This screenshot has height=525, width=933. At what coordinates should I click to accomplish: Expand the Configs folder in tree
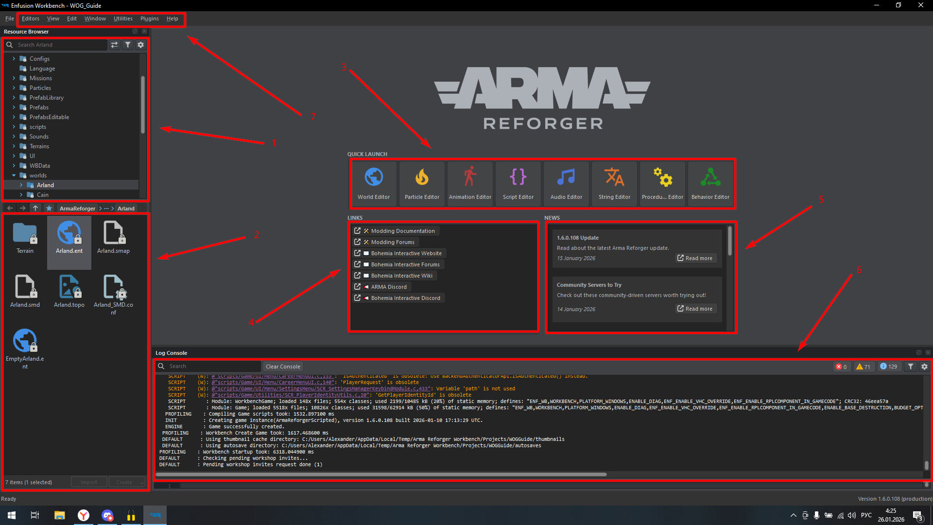pos(14,59)
